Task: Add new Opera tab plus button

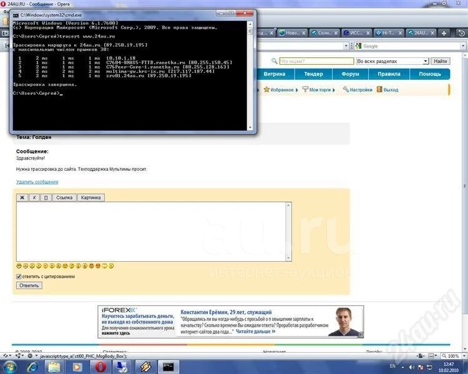Action: coord(444,33)
